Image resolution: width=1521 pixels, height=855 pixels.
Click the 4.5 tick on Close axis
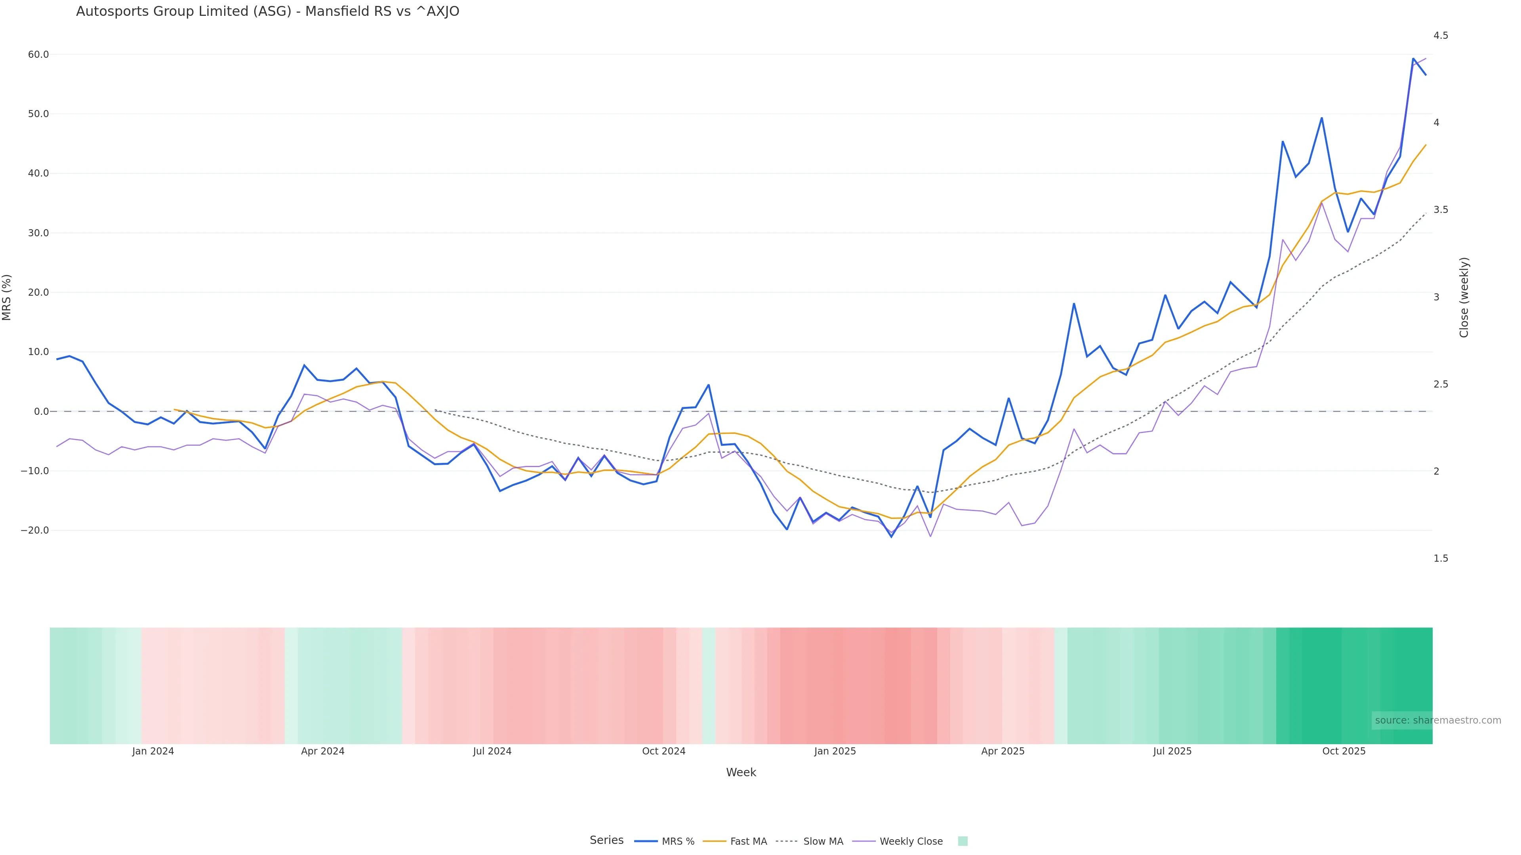(1441, 35)
